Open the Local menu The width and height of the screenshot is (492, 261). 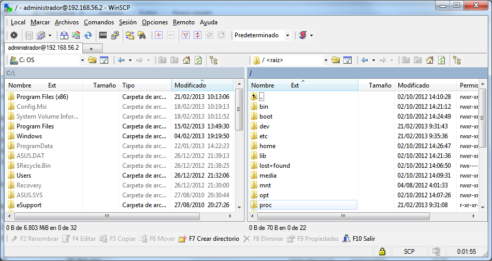point(18,22)
